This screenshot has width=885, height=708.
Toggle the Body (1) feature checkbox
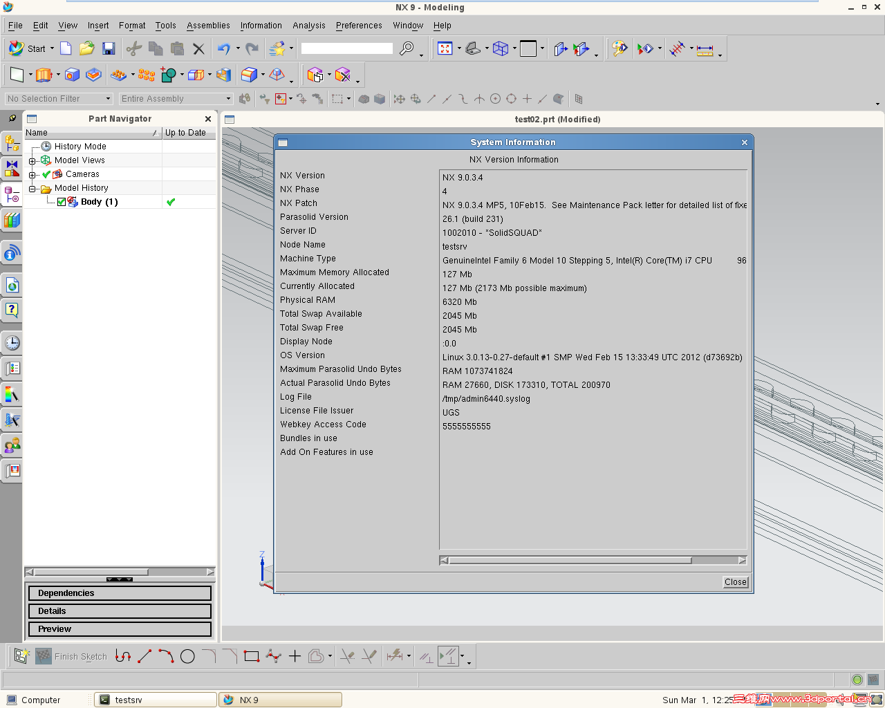tap(62, 202)
